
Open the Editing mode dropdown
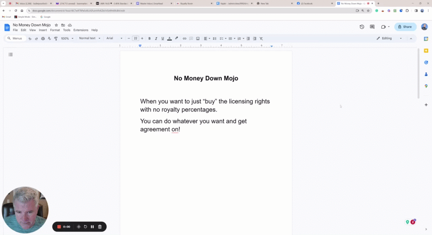[x=389, y=38]
